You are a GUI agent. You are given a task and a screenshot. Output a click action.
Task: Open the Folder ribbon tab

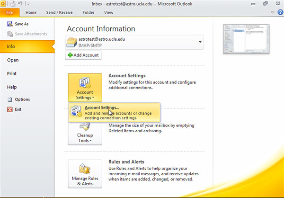pyautogui.click(x=89, y=12)
